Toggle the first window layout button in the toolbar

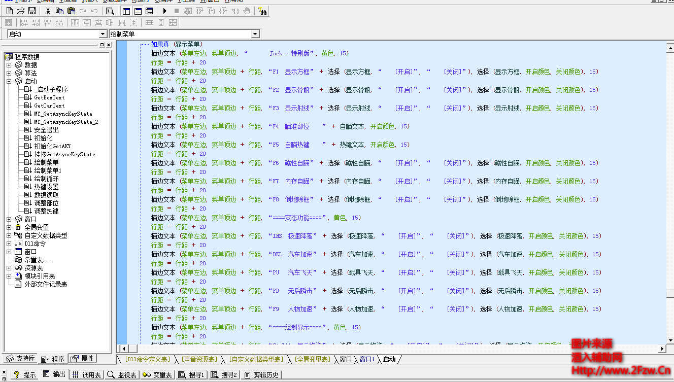[x=126, y=11]
